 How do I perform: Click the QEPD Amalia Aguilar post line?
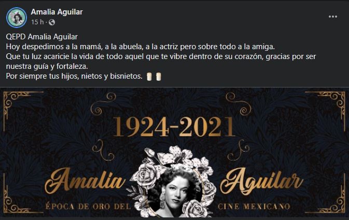42,37
